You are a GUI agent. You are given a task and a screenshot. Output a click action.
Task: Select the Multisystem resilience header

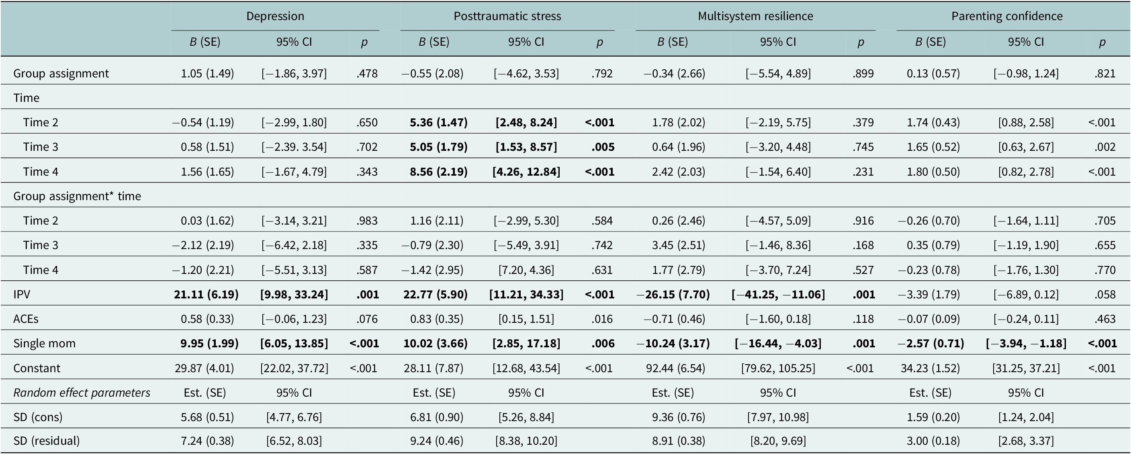(755, 16)
